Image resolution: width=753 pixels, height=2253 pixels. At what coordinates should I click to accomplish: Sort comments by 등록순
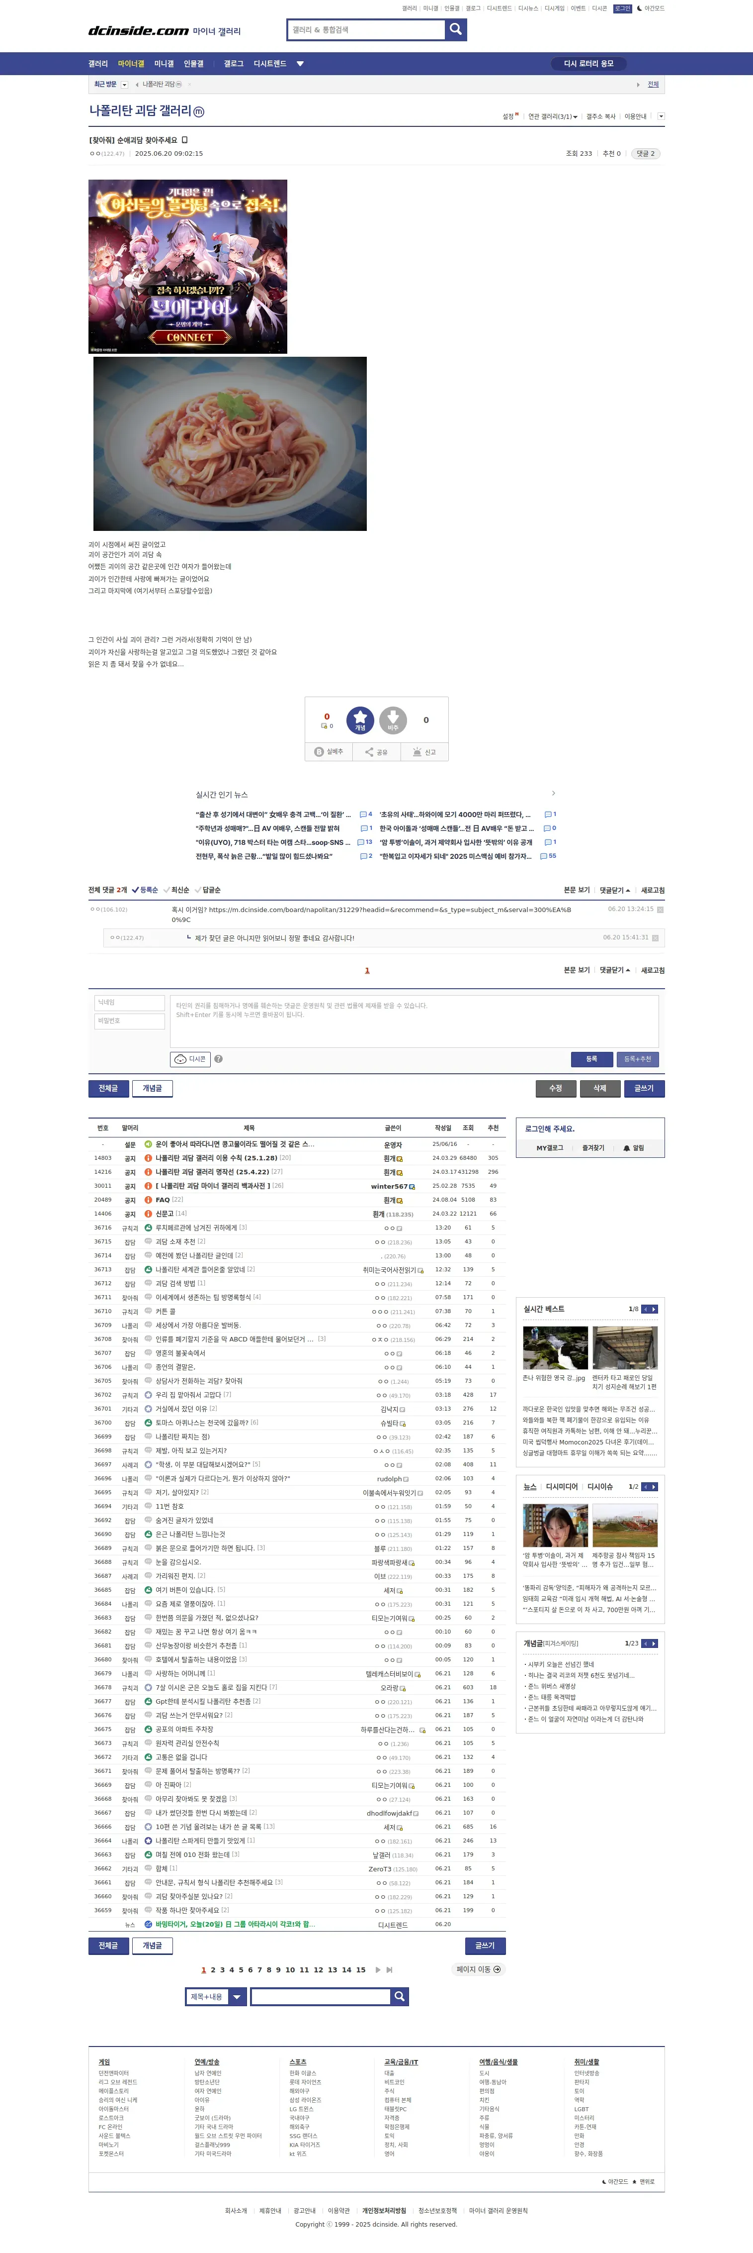[146, 890]
